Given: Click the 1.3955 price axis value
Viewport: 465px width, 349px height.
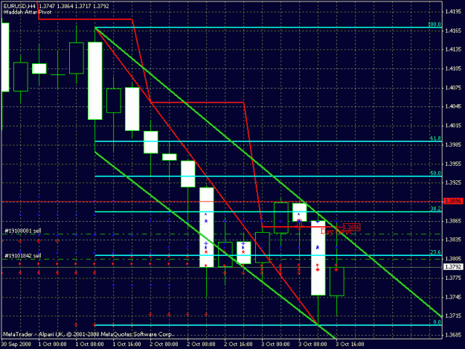Looking at the screenshot, I should click(x=453, y=164).
